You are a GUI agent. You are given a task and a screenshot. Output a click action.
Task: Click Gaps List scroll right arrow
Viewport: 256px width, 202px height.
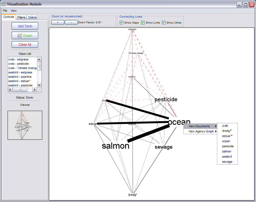pos(34,90)
